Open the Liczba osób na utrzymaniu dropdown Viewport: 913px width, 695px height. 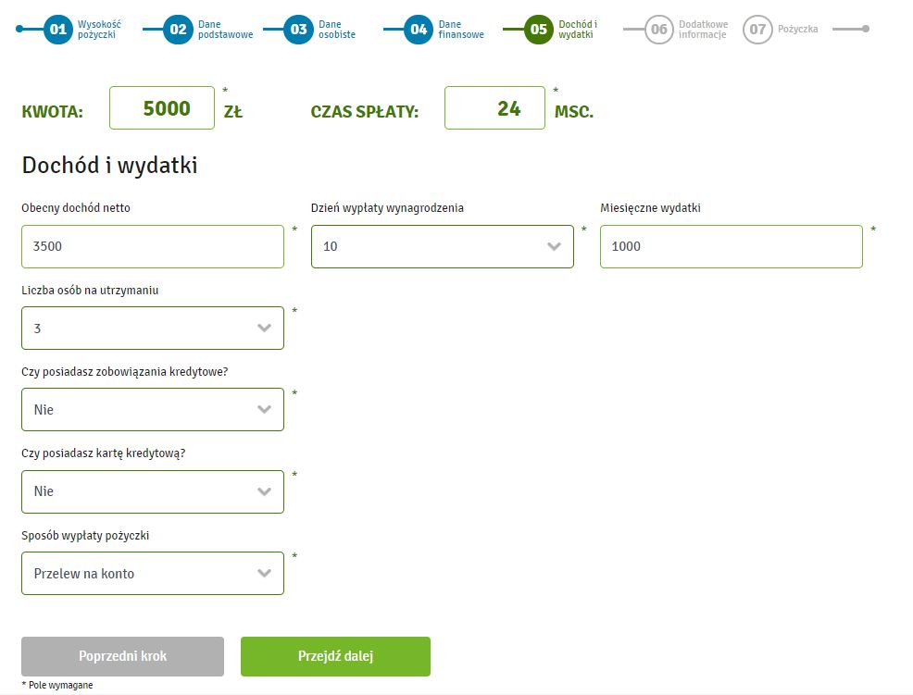tap(153, 329)
